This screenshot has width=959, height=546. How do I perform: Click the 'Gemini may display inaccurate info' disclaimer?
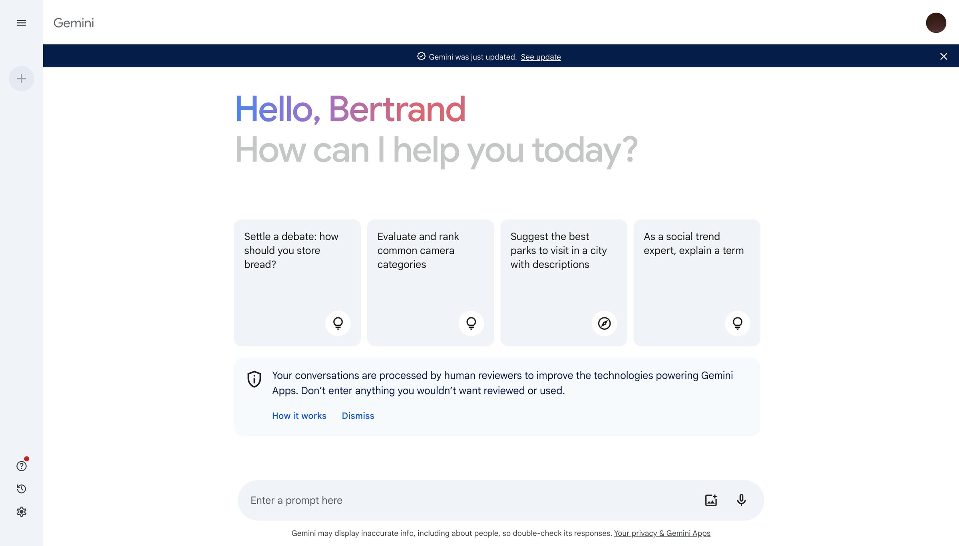click(452, 533)
